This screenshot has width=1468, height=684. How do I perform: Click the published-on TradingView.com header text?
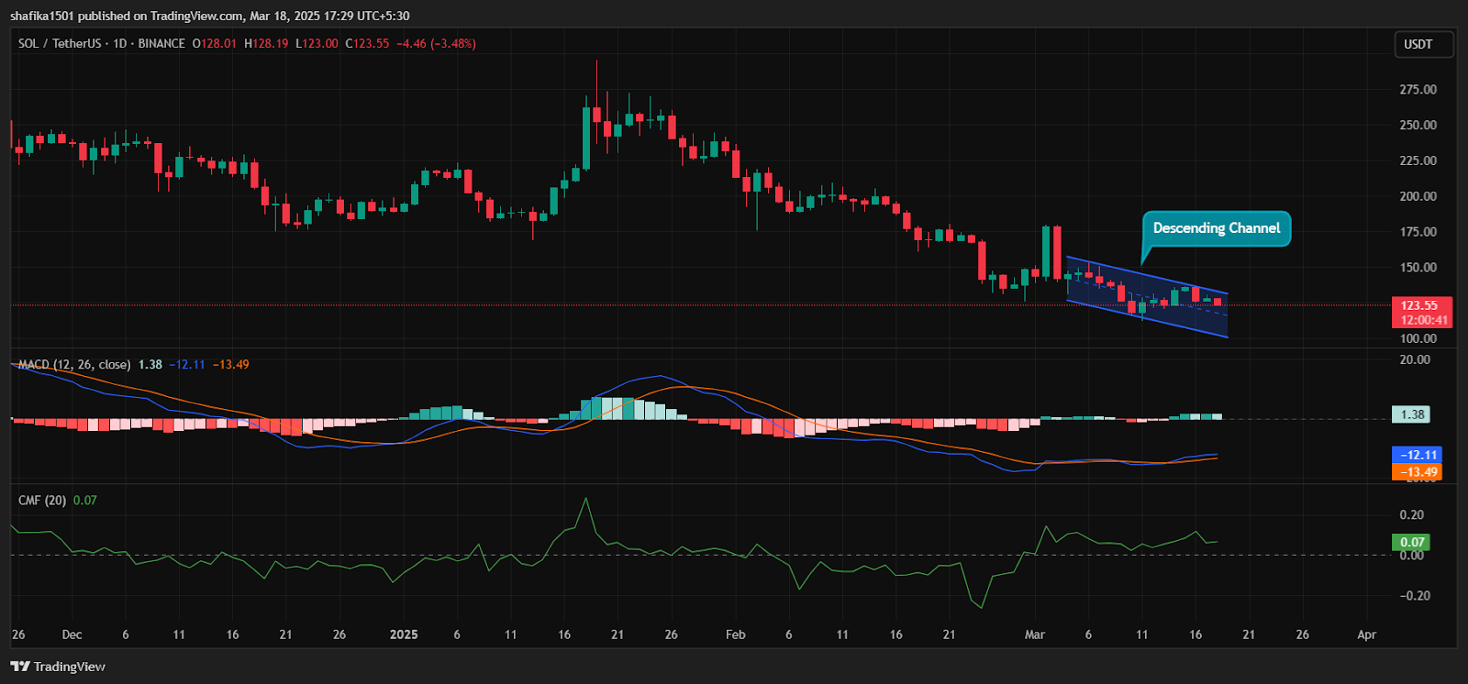(209, 16)
